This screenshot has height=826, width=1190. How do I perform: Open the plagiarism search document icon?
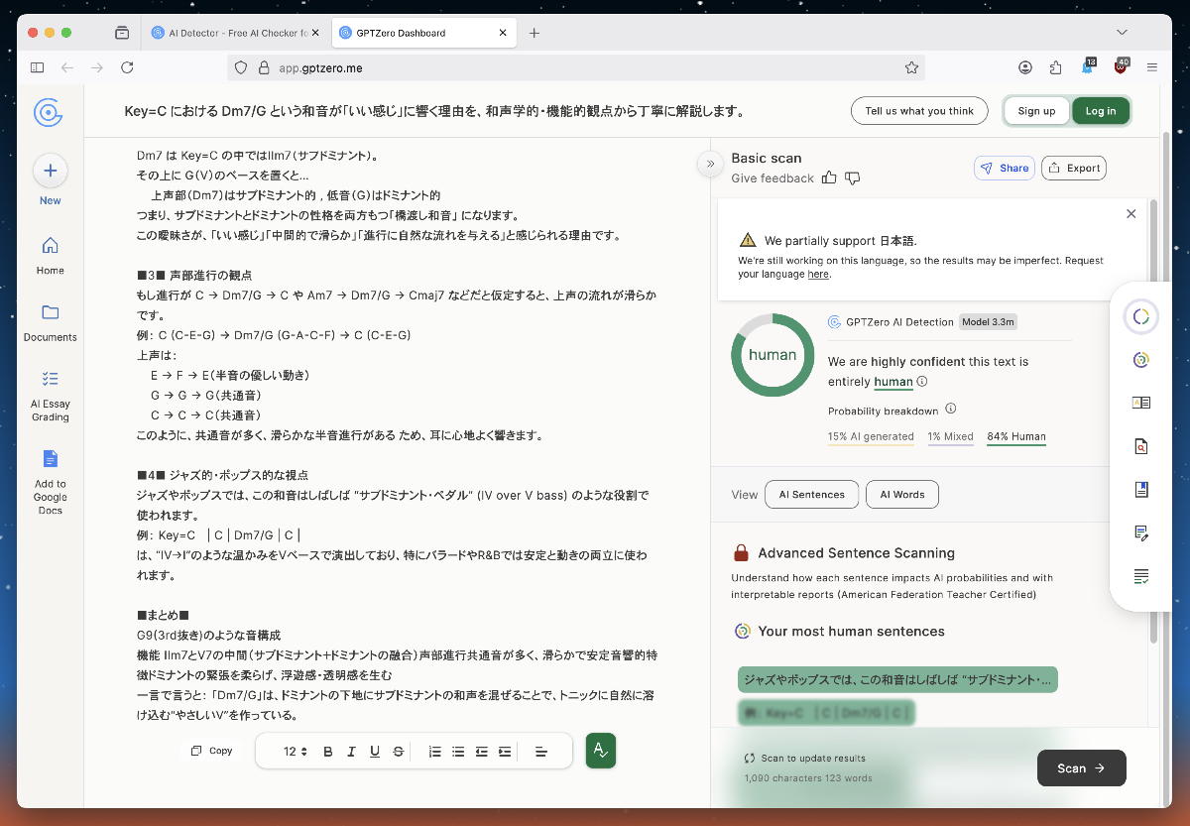click(x=1141, y=446)
